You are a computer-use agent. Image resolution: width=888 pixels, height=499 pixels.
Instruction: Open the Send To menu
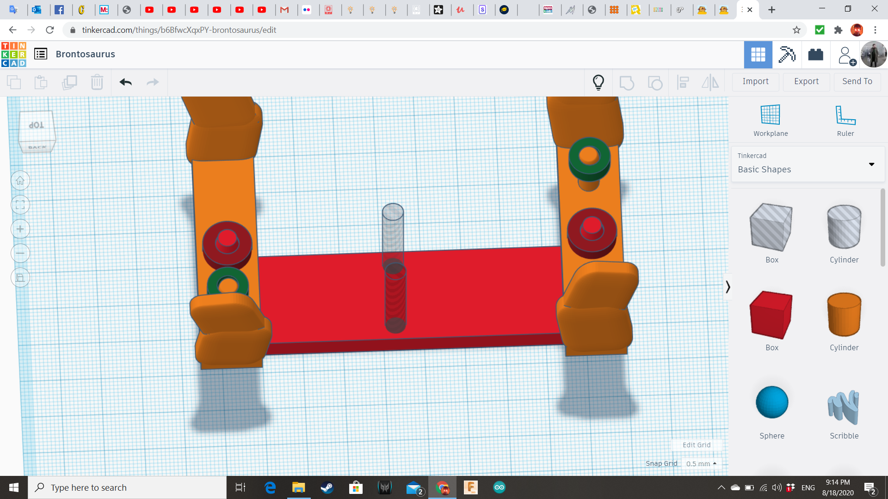857,81
